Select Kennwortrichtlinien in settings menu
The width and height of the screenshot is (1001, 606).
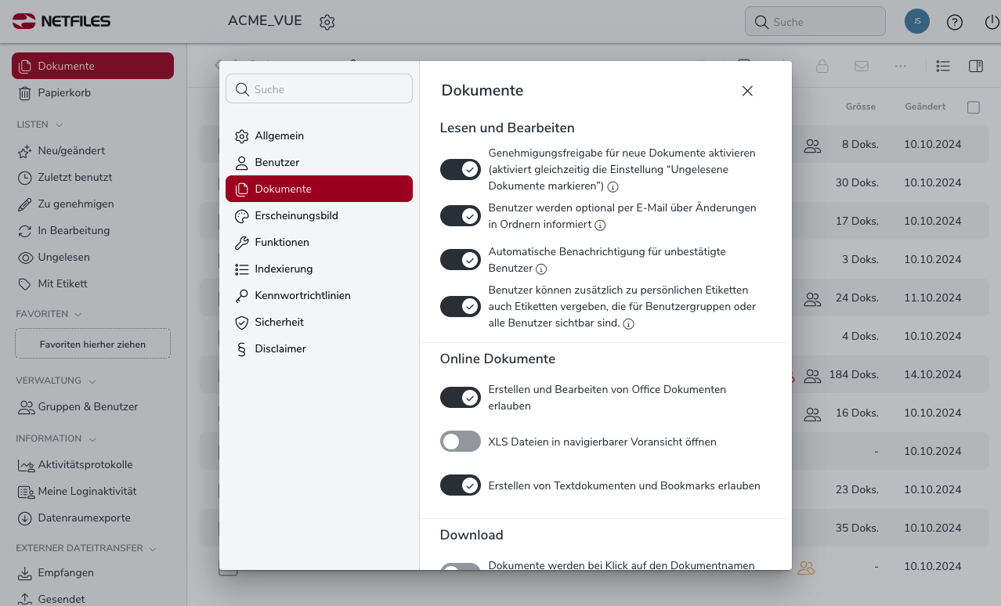(302, 295)
